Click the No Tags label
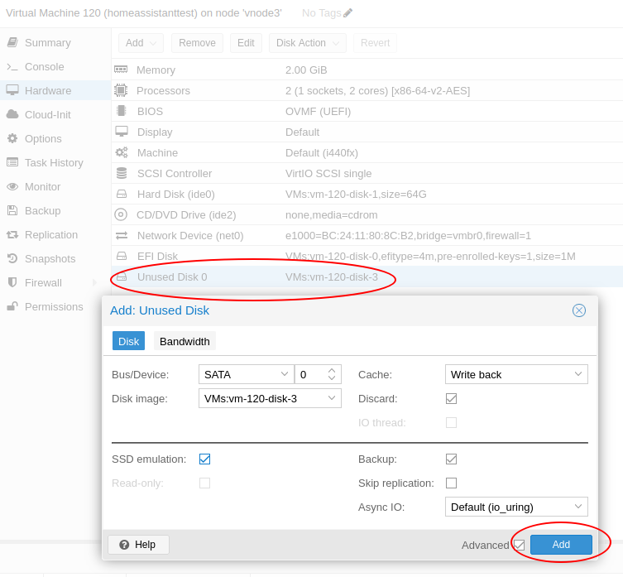Image resolution: width=623 pixels, height=577 pixels. [x=322, y=13]
